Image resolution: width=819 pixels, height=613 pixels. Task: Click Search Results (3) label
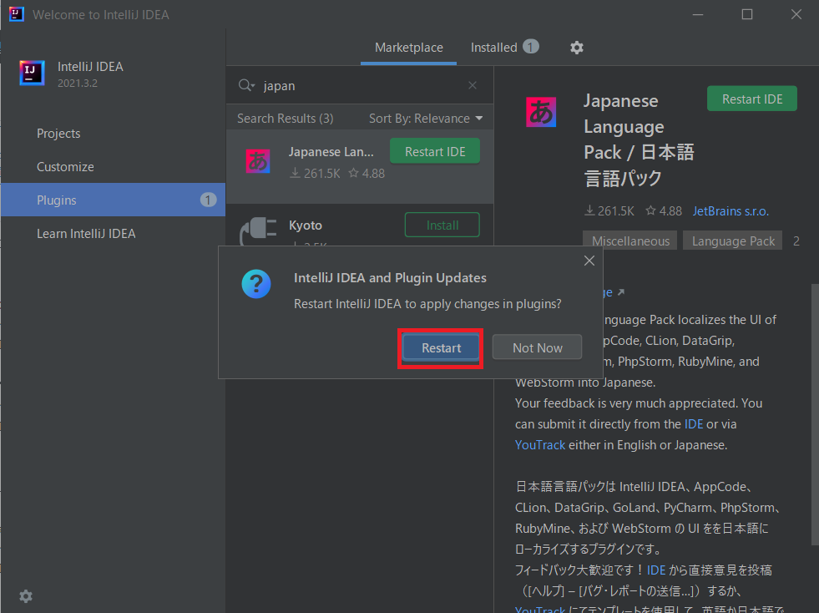(286, 119)
